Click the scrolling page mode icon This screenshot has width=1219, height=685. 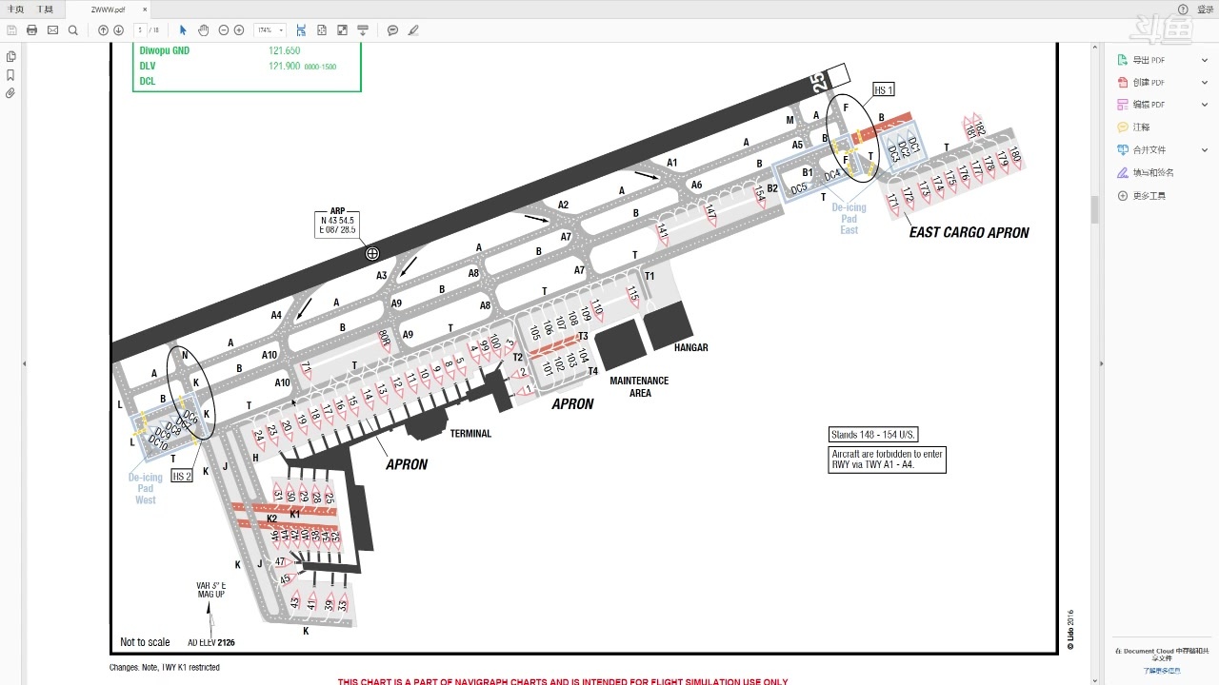click(x=301, y=30)
